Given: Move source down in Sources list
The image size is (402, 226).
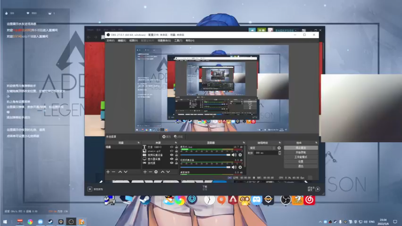Looking at the screenshot, I should [168, 172].
